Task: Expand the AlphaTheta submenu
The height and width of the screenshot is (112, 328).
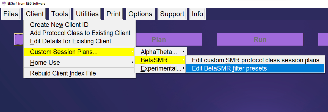Action: [159, 52]
